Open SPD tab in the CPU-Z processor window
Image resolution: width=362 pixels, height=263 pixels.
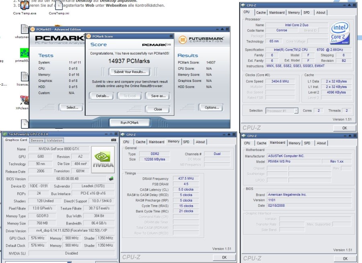click(306, 12)
